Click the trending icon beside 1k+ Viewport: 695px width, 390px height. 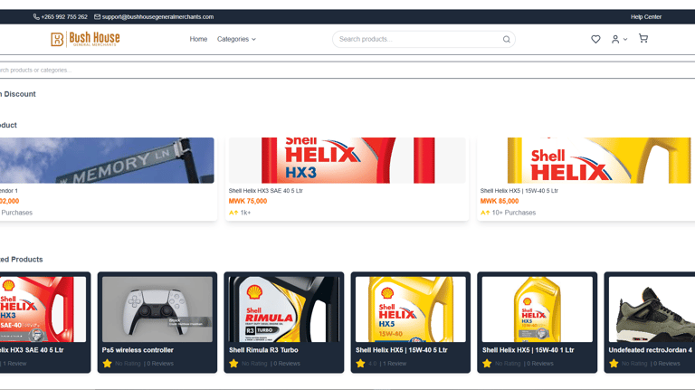point(233,213)
